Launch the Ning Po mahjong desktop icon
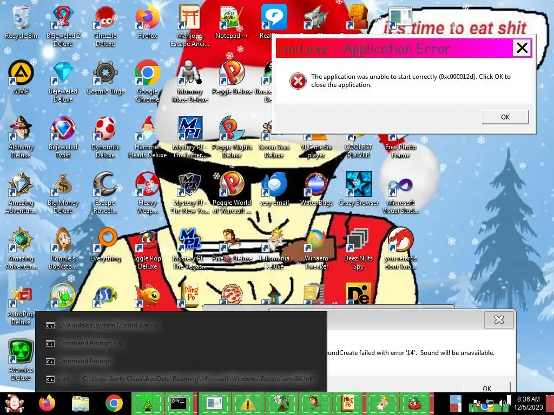This screenshot has width=554, height=415. click(190, 295)
